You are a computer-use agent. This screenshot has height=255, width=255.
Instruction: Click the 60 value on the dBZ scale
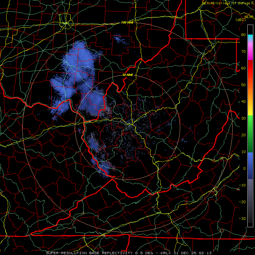coord(243,68)
